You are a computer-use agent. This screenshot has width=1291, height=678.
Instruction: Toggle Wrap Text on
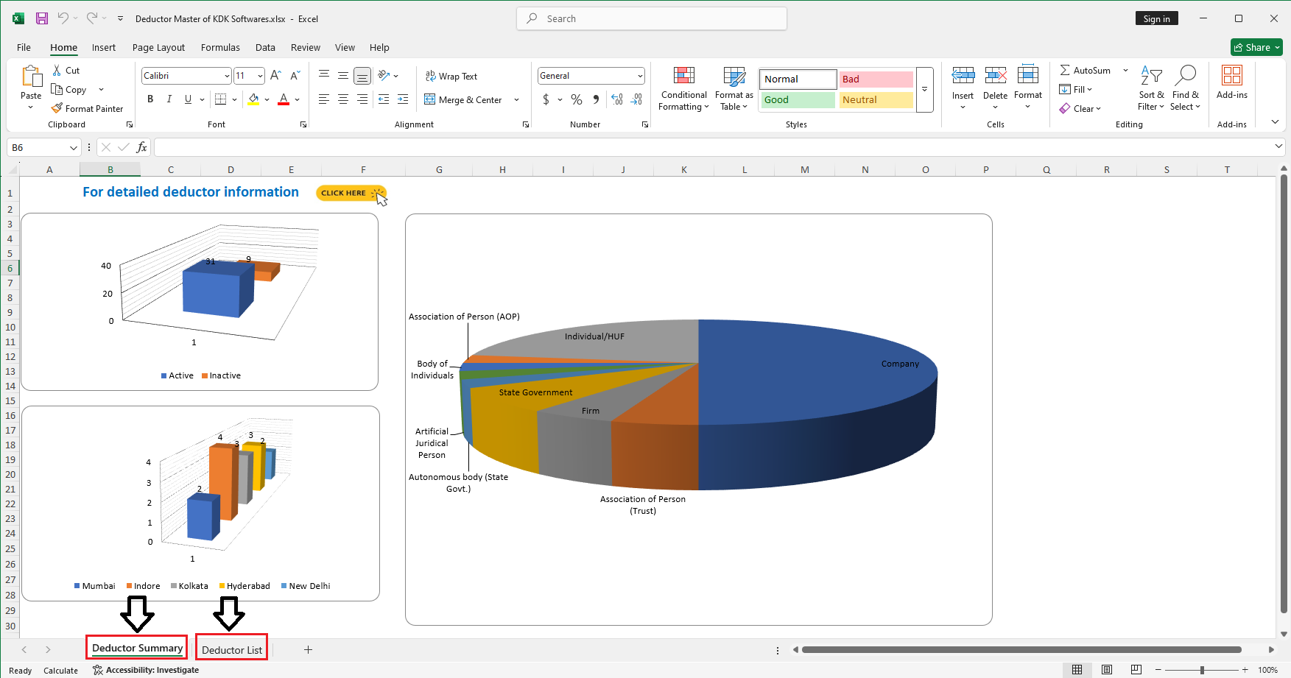coord(451,76)
